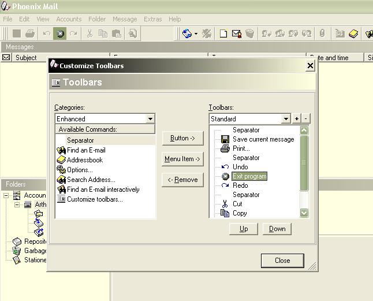Open the Send/Receive dropdown arrow
Viewport: 373px width, 301px height.
pos(196,34)
